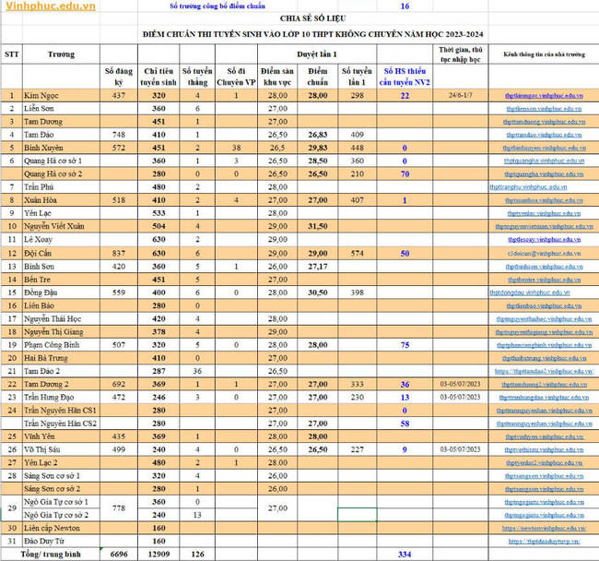Viewport: 599px width, 561px height.
Task: Click the total registrations value 6696
Action: click(119, 555)
